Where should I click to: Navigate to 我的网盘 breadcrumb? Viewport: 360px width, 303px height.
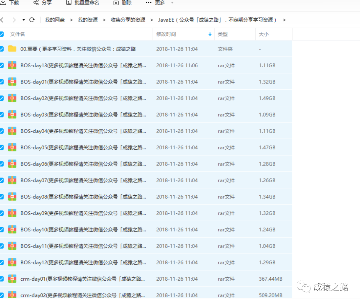55,20
